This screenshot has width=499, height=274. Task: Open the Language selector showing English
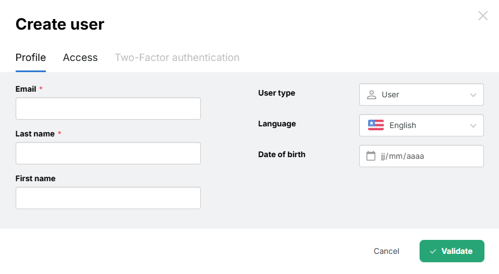point(421,125)
